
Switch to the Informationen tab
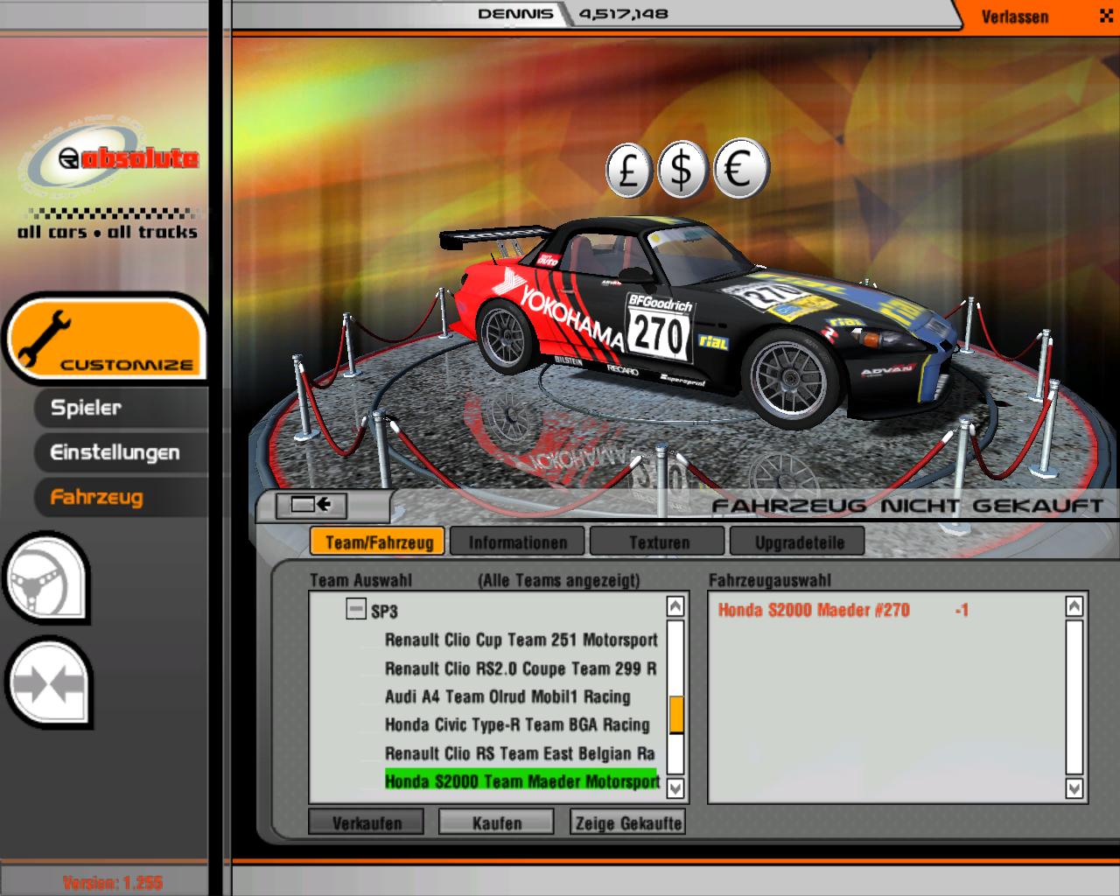click(x=518, y=542)
